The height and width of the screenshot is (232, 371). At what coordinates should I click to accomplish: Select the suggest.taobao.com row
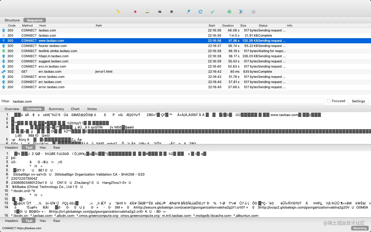pos(185,61)
